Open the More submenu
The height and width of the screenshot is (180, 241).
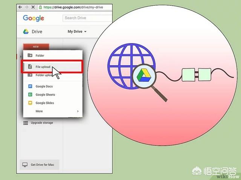pyautogui.click(x=53, y=111)
